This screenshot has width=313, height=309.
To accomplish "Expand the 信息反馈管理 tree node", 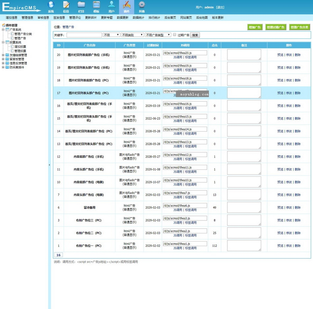I will point(3,63).
